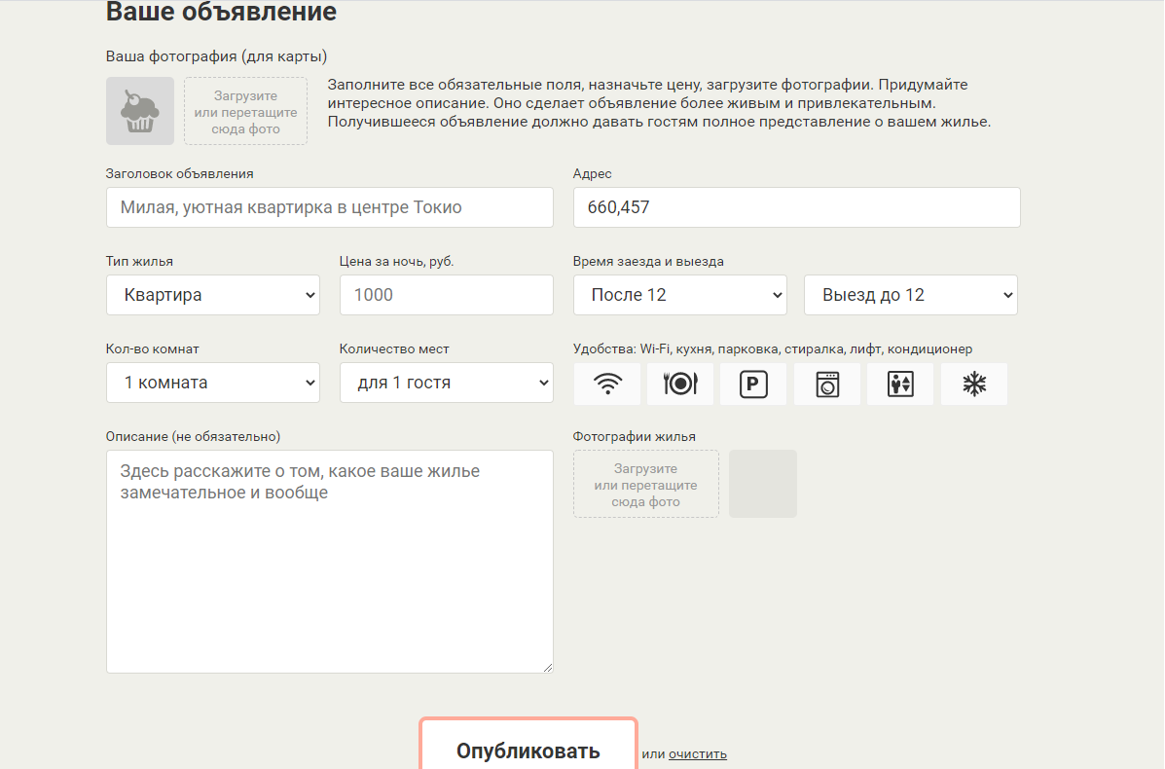Click the очистить reset link
This screenshot has height=769, width=1165.
click(x=698, y=754)
